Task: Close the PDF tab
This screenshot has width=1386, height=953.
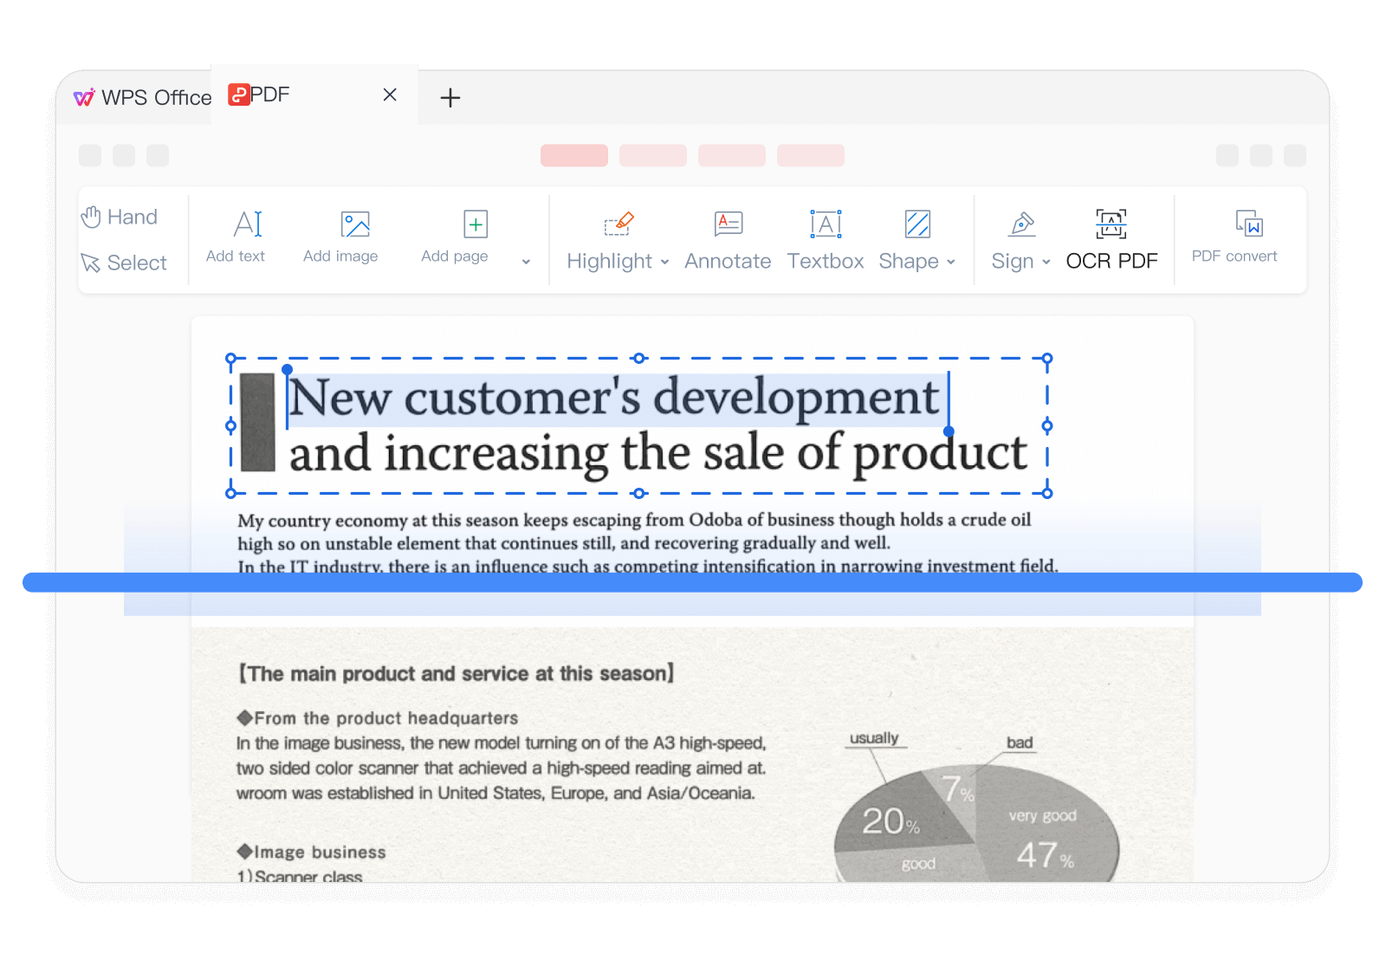Action: [390, 94]
